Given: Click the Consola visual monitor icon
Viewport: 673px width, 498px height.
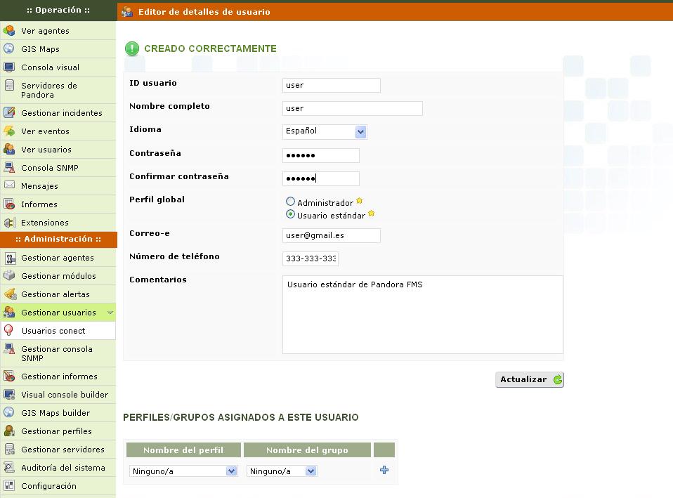Looking at the screenshot, I should [x=9, y=67].
